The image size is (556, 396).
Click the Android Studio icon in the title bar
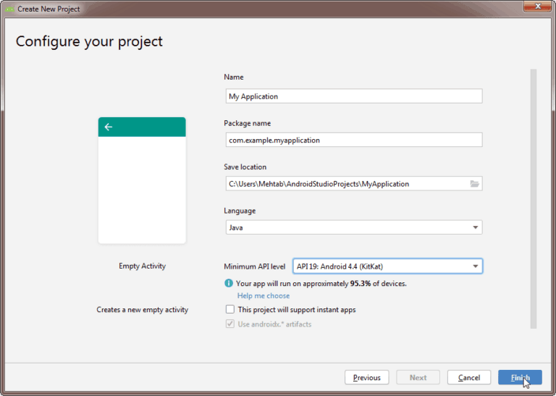click(9, 9)
